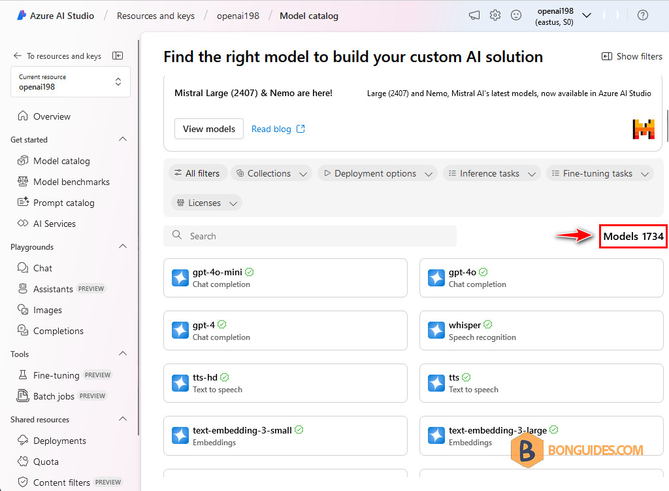The height and width of the screenshot is (491, 669).
Task: Open the settings gear icon
Action: point(495,16)
